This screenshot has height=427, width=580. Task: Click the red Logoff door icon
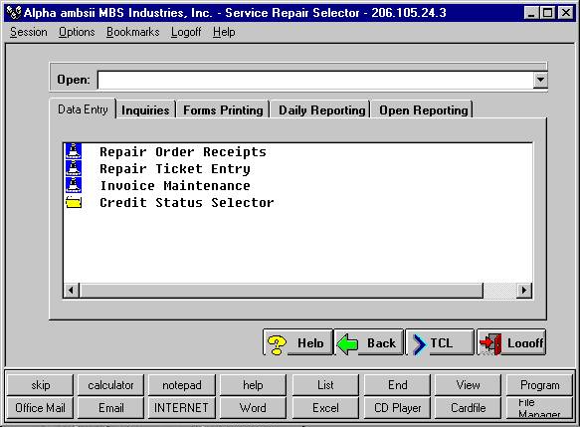point(490,344)
